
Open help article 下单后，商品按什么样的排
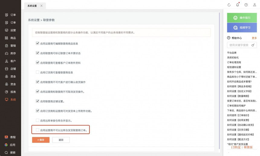point(242,111)
